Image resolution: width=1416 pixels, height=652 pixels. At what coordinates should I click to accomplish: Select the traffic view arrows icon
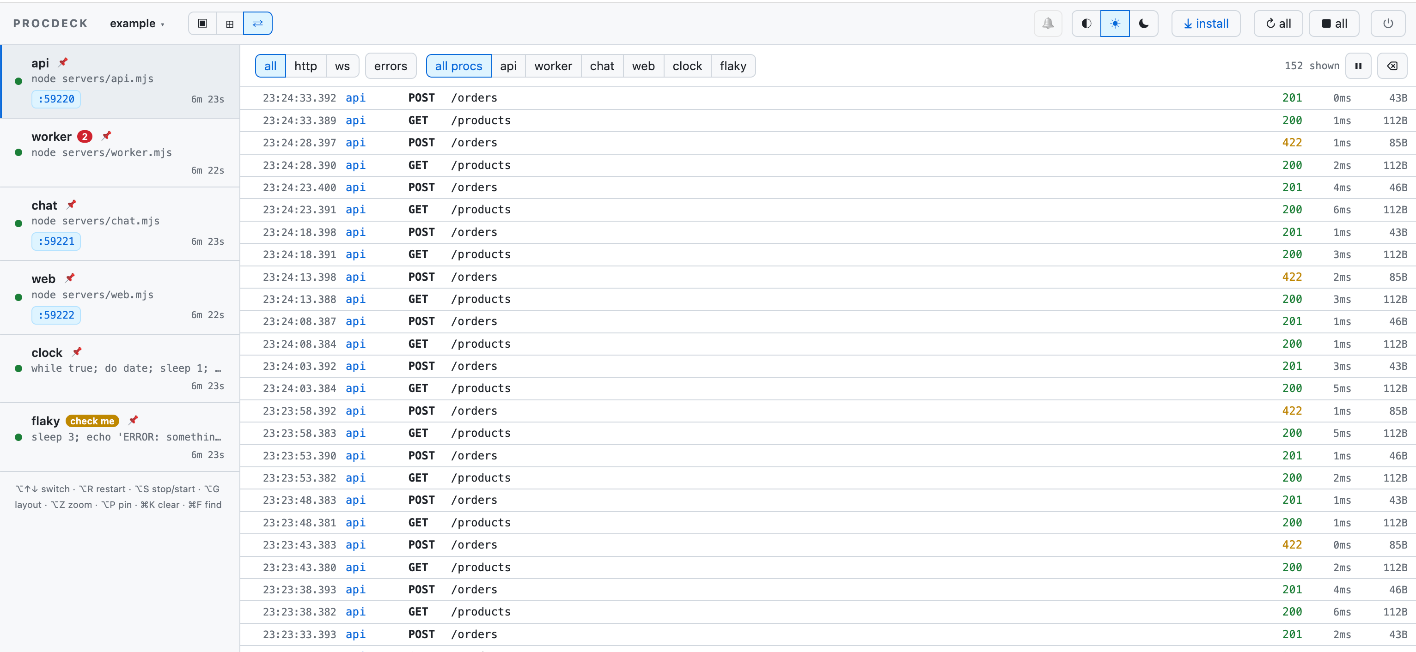tap(258, 23)
